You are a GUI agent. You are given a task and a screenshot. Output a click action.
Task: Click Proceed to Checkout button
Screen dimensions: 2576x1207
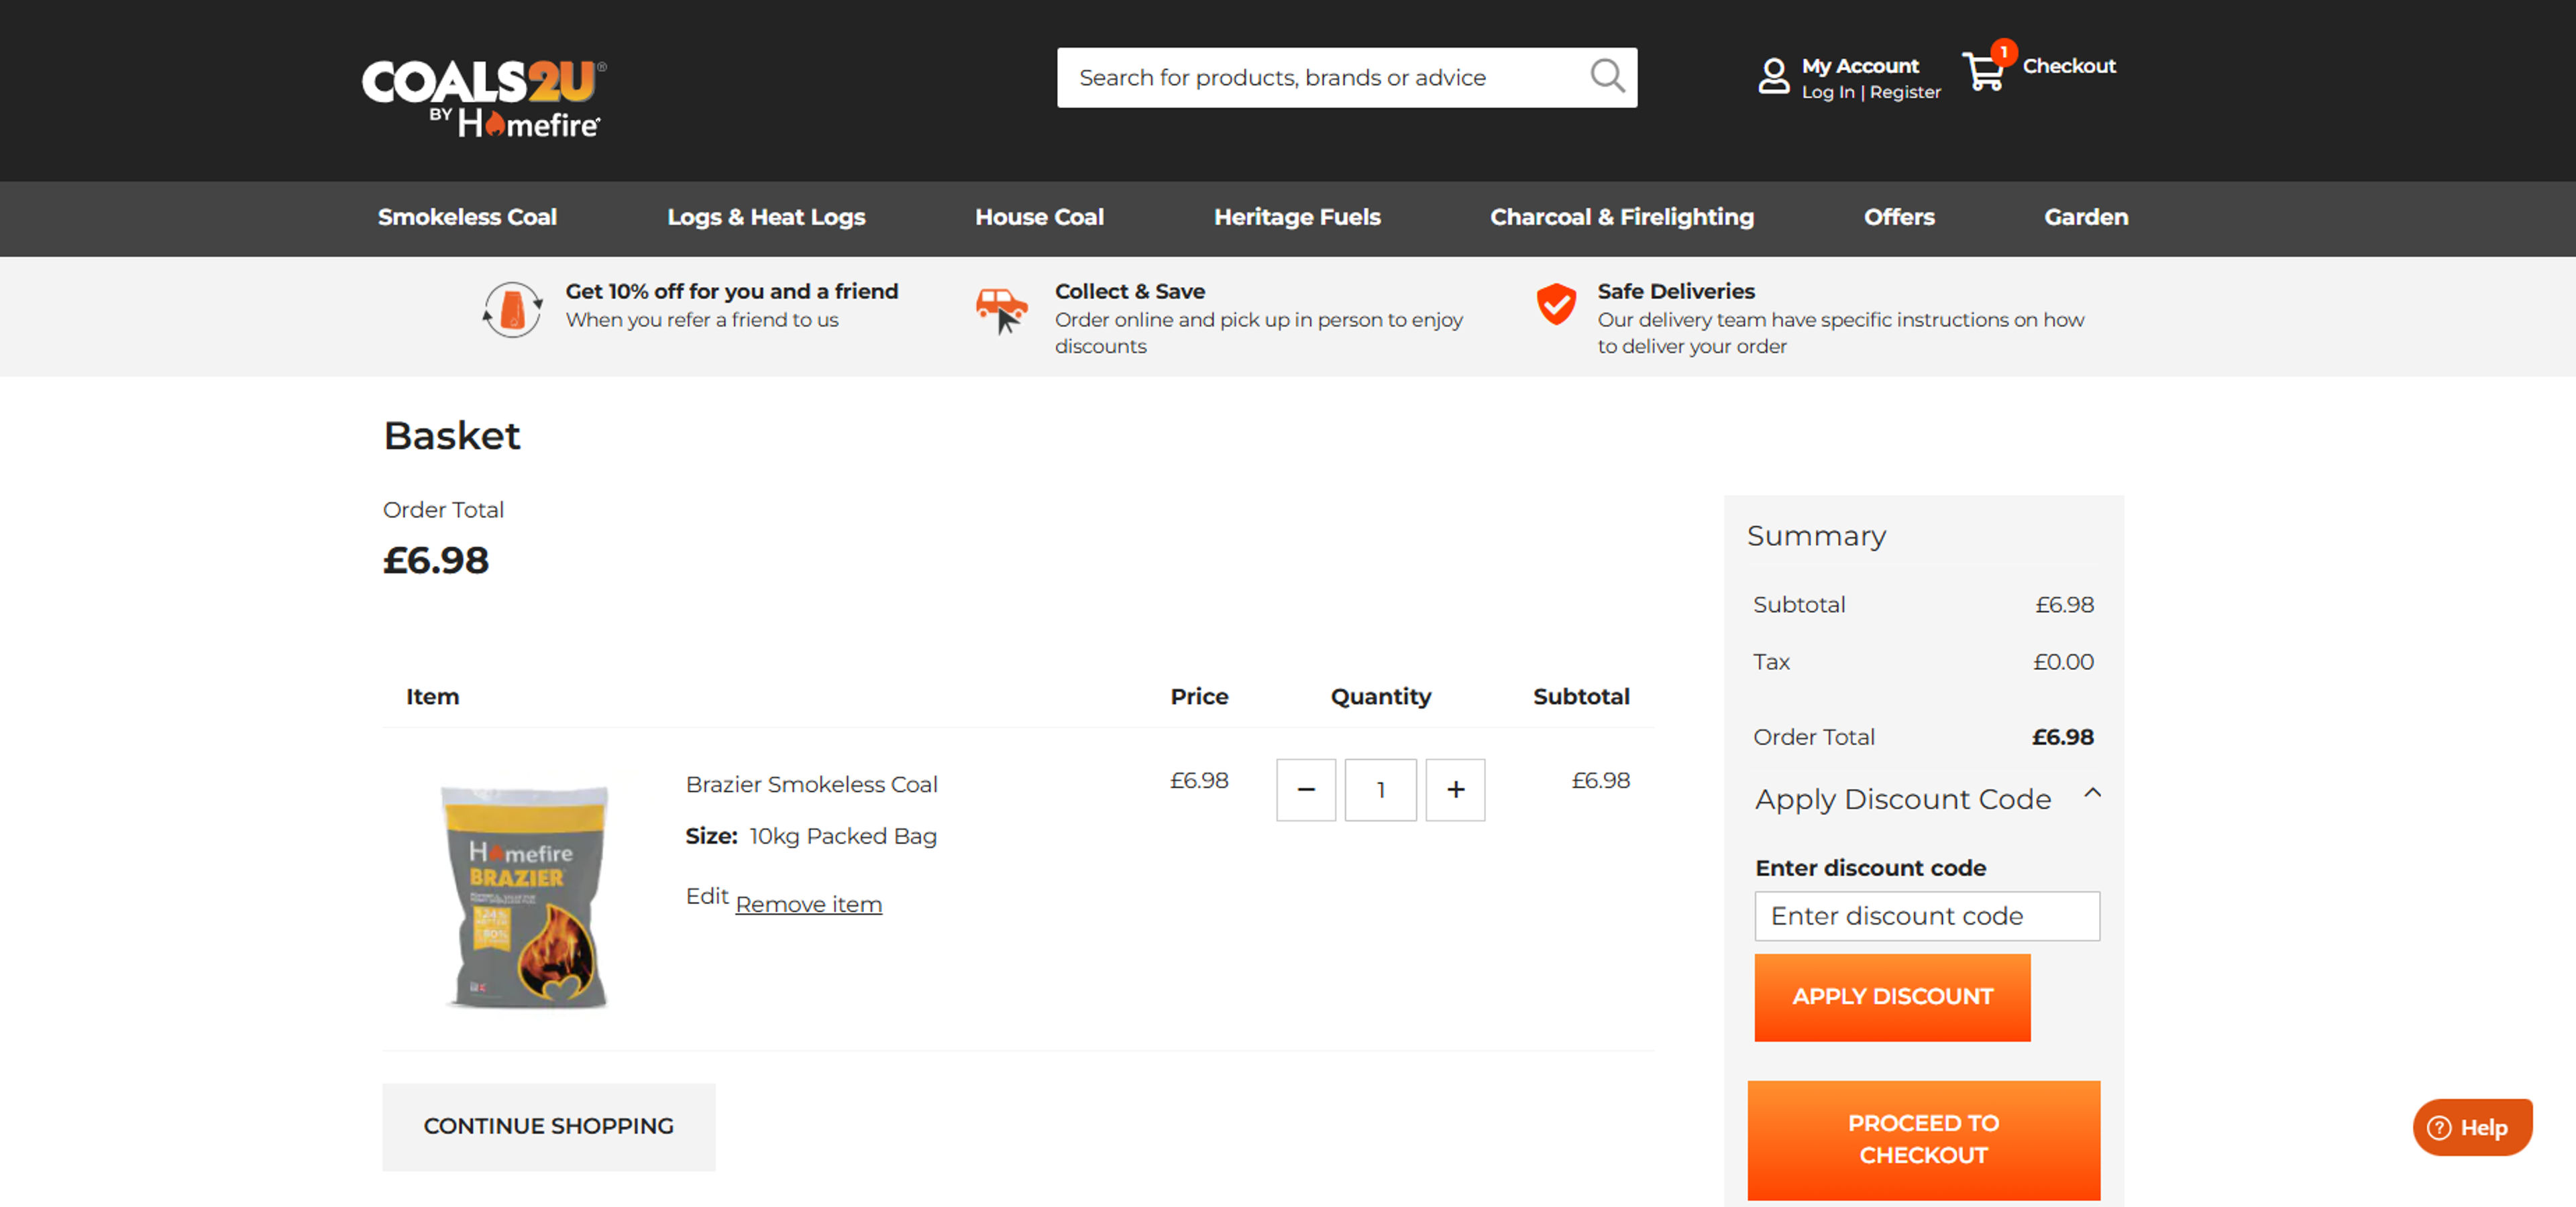click(x=1923, y=1139)
